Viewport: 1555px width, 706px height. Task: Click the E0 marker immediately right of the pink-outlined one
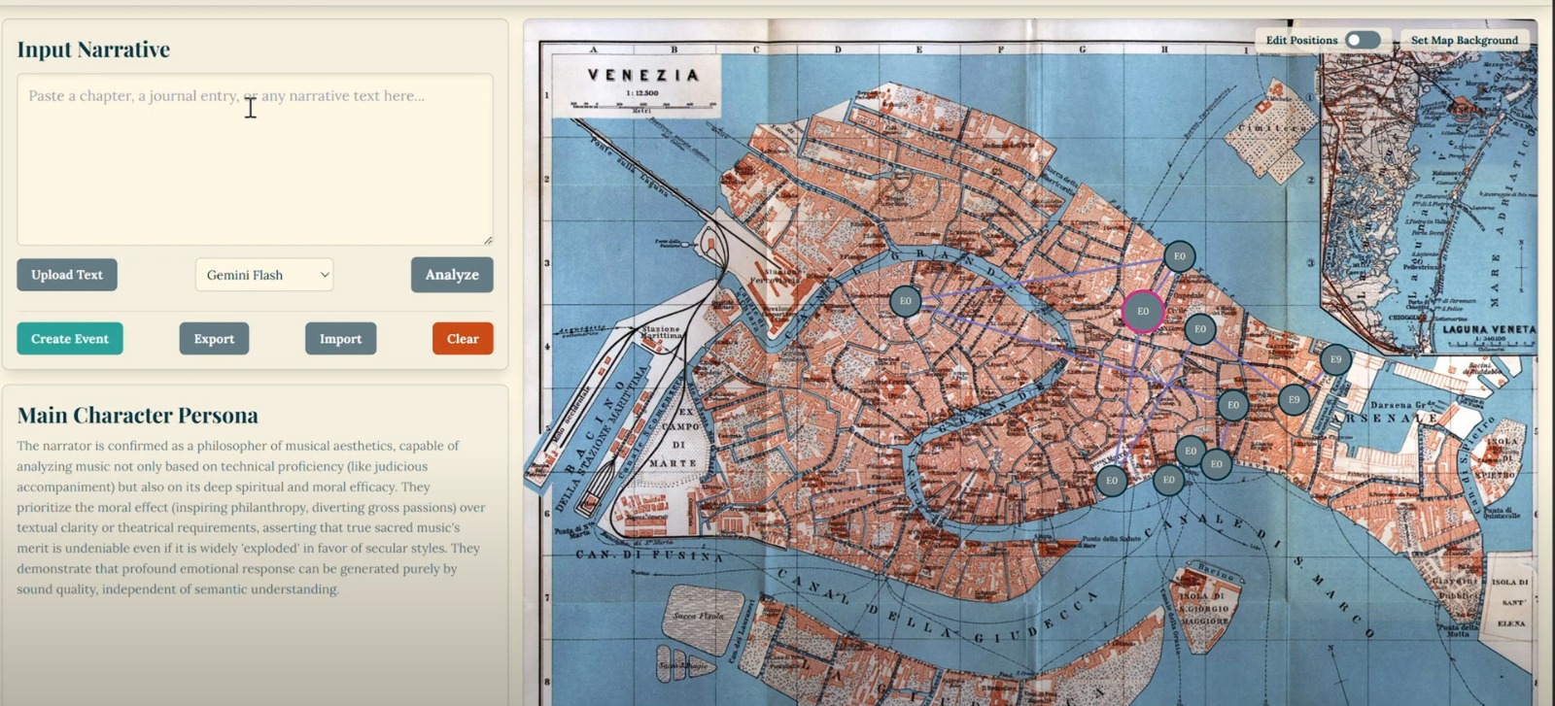(1200, 329)
